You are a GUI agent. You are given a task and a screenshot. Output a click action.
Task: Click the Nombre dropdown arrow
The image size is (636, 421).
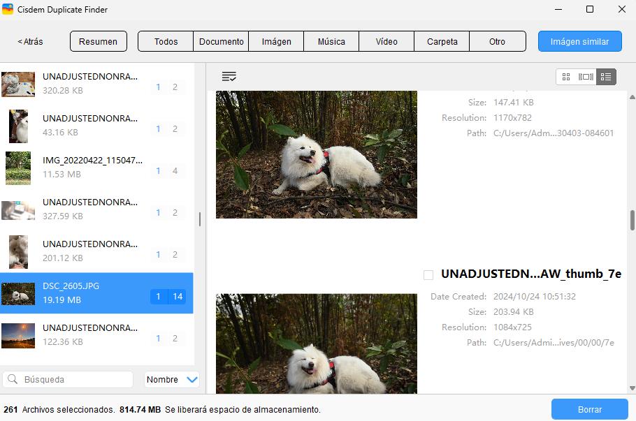pos(192,380)
